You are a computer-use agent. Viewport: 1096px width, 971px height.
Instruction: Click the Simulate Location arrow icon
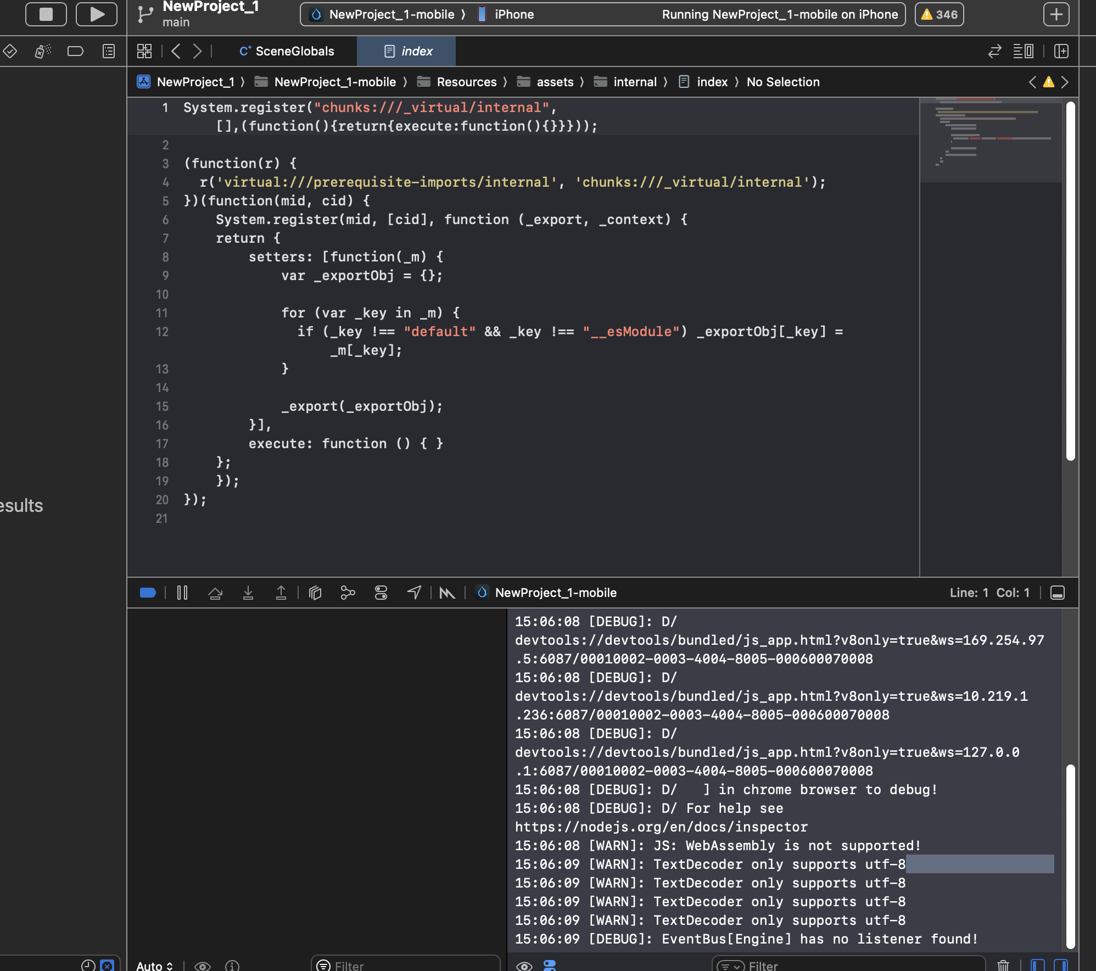[414, 593]
